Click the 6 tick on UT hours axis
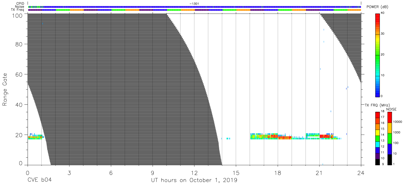 tap(111, 172)
